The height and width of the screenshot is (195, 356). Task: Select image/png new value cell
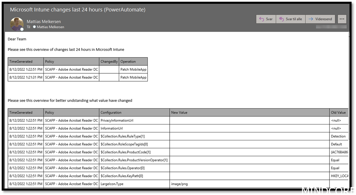[250, 184]
